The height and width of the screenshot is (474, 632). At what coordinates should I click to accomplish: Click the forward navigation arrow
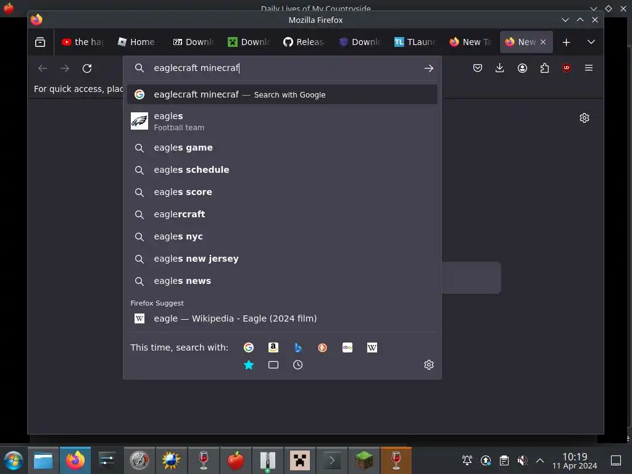[x=64, y=68]
